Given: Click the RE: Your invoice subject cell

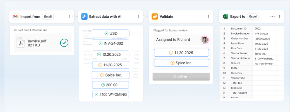Looking at the screenshot, I should [264, 63].
